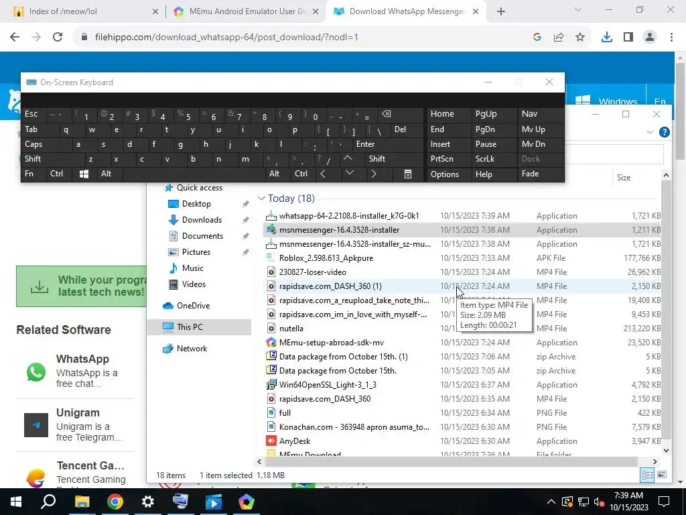Open Chrome three-dot menu

point(671,38)
